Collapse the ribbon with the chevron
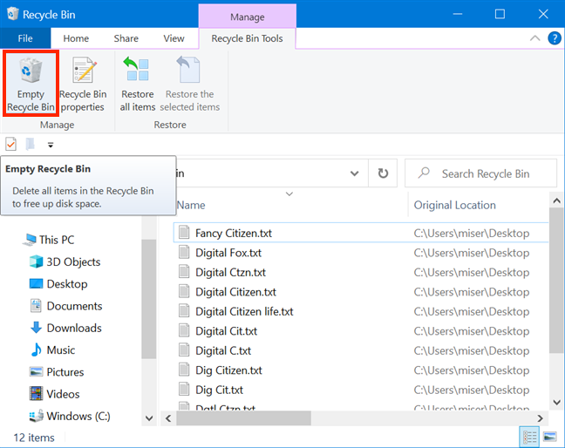 535,38
